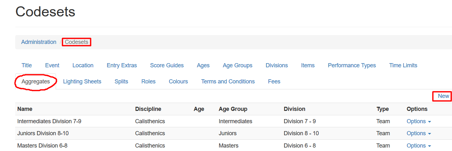Open the Score Guides tab
452x151 pixels.
167,65
